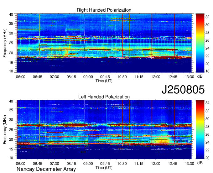
Task: Click 06:00 time tick under Left Handed plot
Action: [x=20, y=164]
